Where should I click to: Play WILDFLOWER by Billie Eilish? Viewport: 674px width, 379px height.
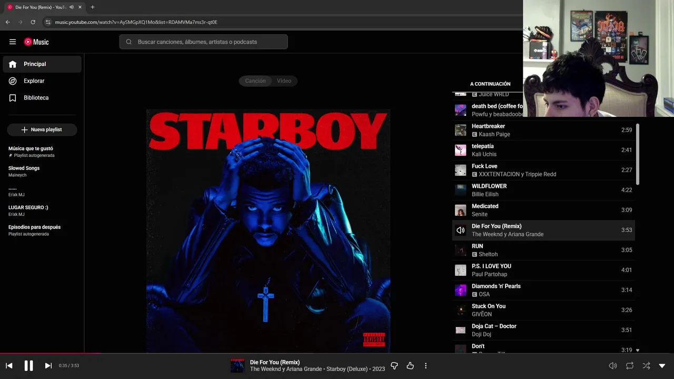(x=543, y=190)
